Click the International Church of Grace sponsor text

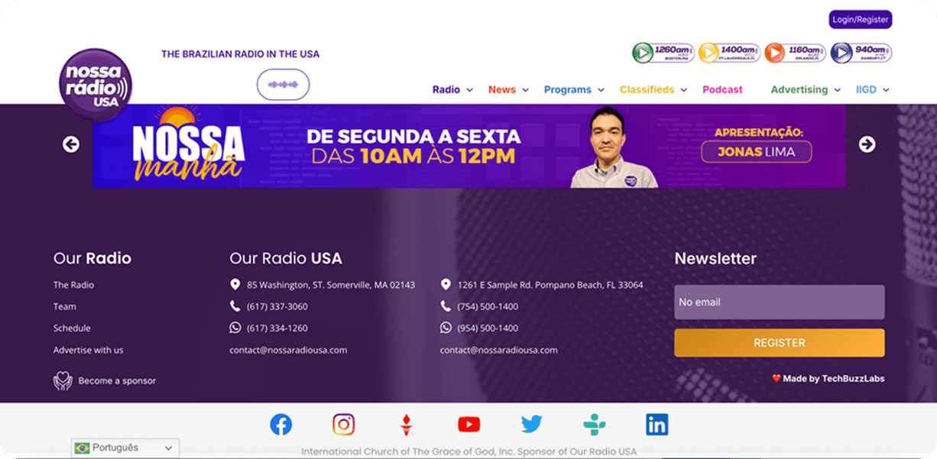click(468, 451)
